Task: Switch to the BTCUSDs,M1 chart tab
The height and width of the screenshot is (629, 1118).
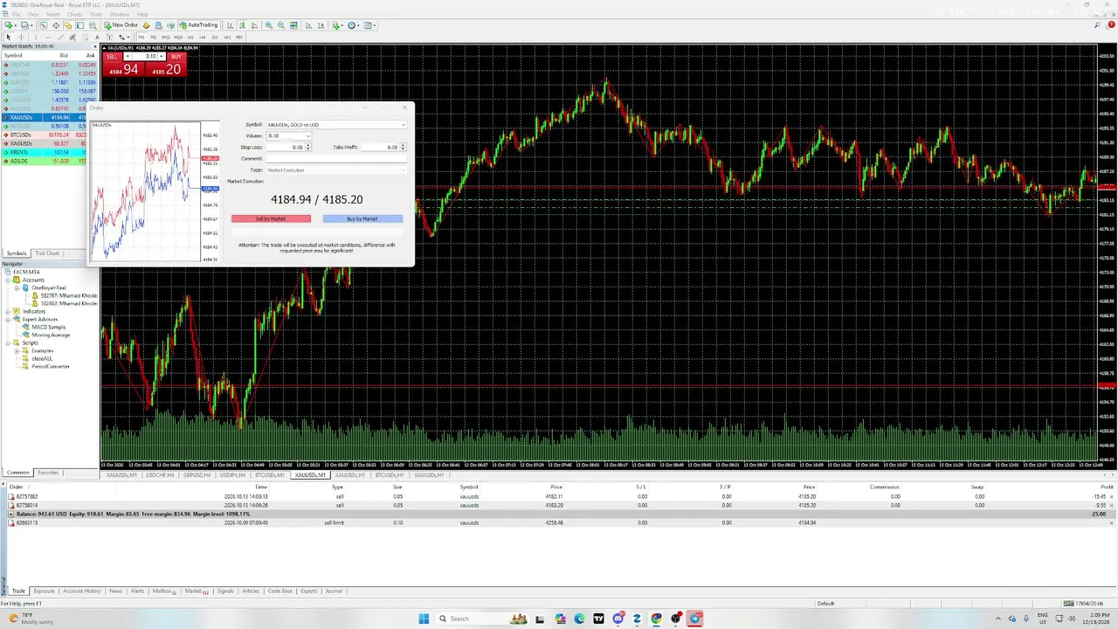Action: coord(270,475)
